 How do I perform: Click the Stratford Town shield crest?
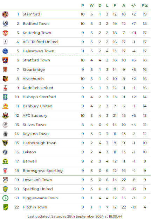pos(5,60)
